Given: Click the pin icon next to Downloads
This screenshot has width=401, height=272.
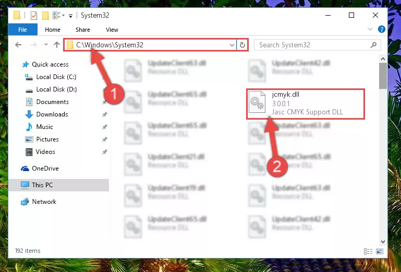Looking at the screenshot, I should pos(105,114).
